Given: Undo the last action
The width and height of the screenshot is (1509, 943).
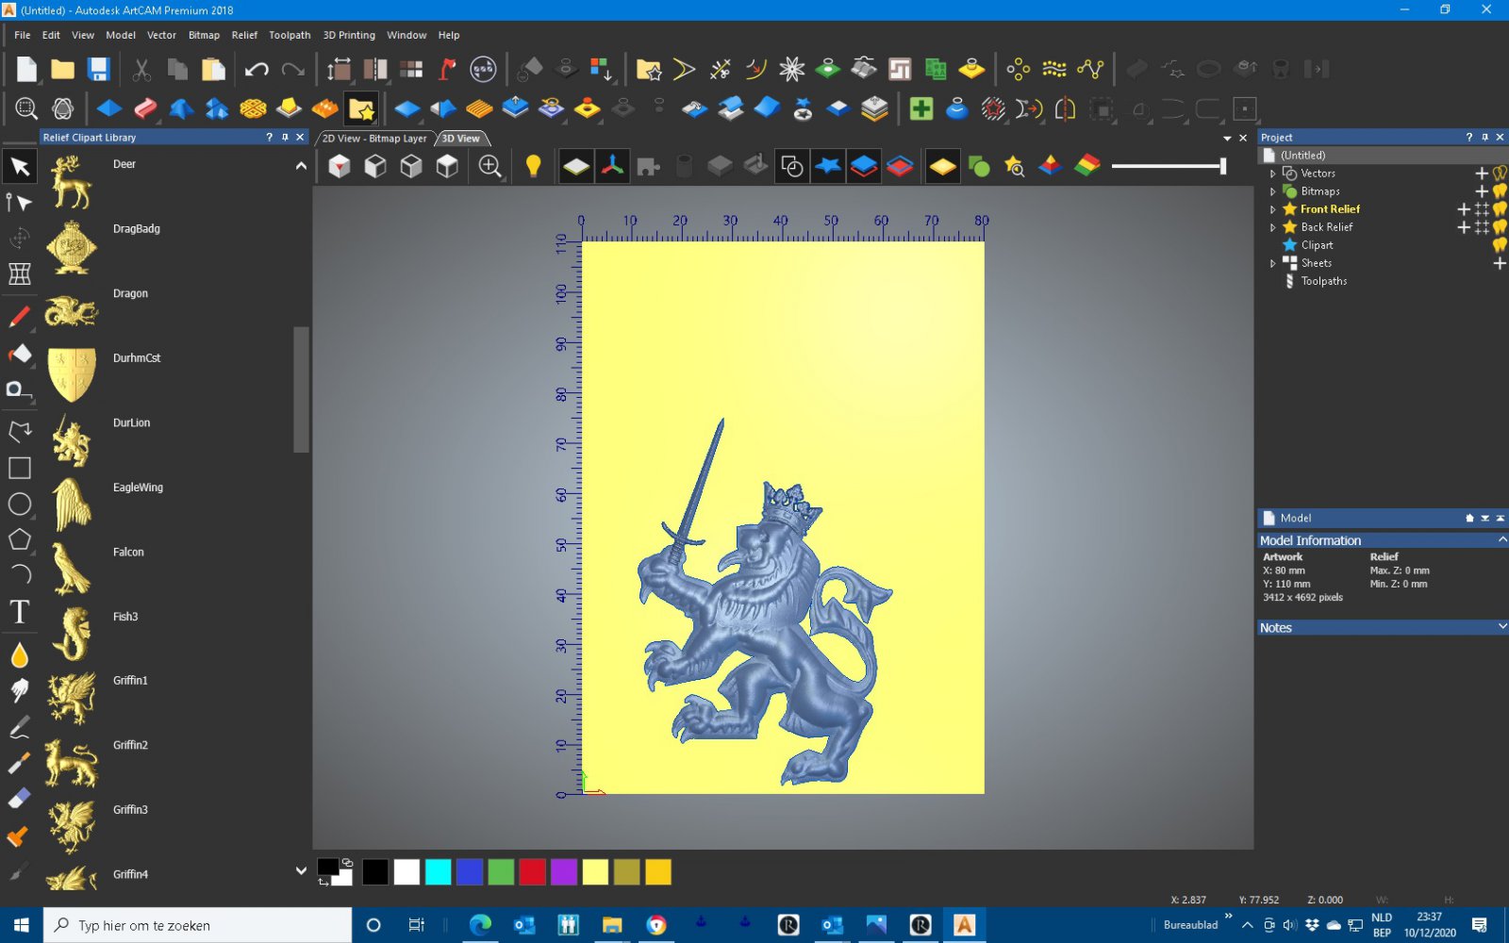Looking at the screenshot, I should click(x=257, y=69).
